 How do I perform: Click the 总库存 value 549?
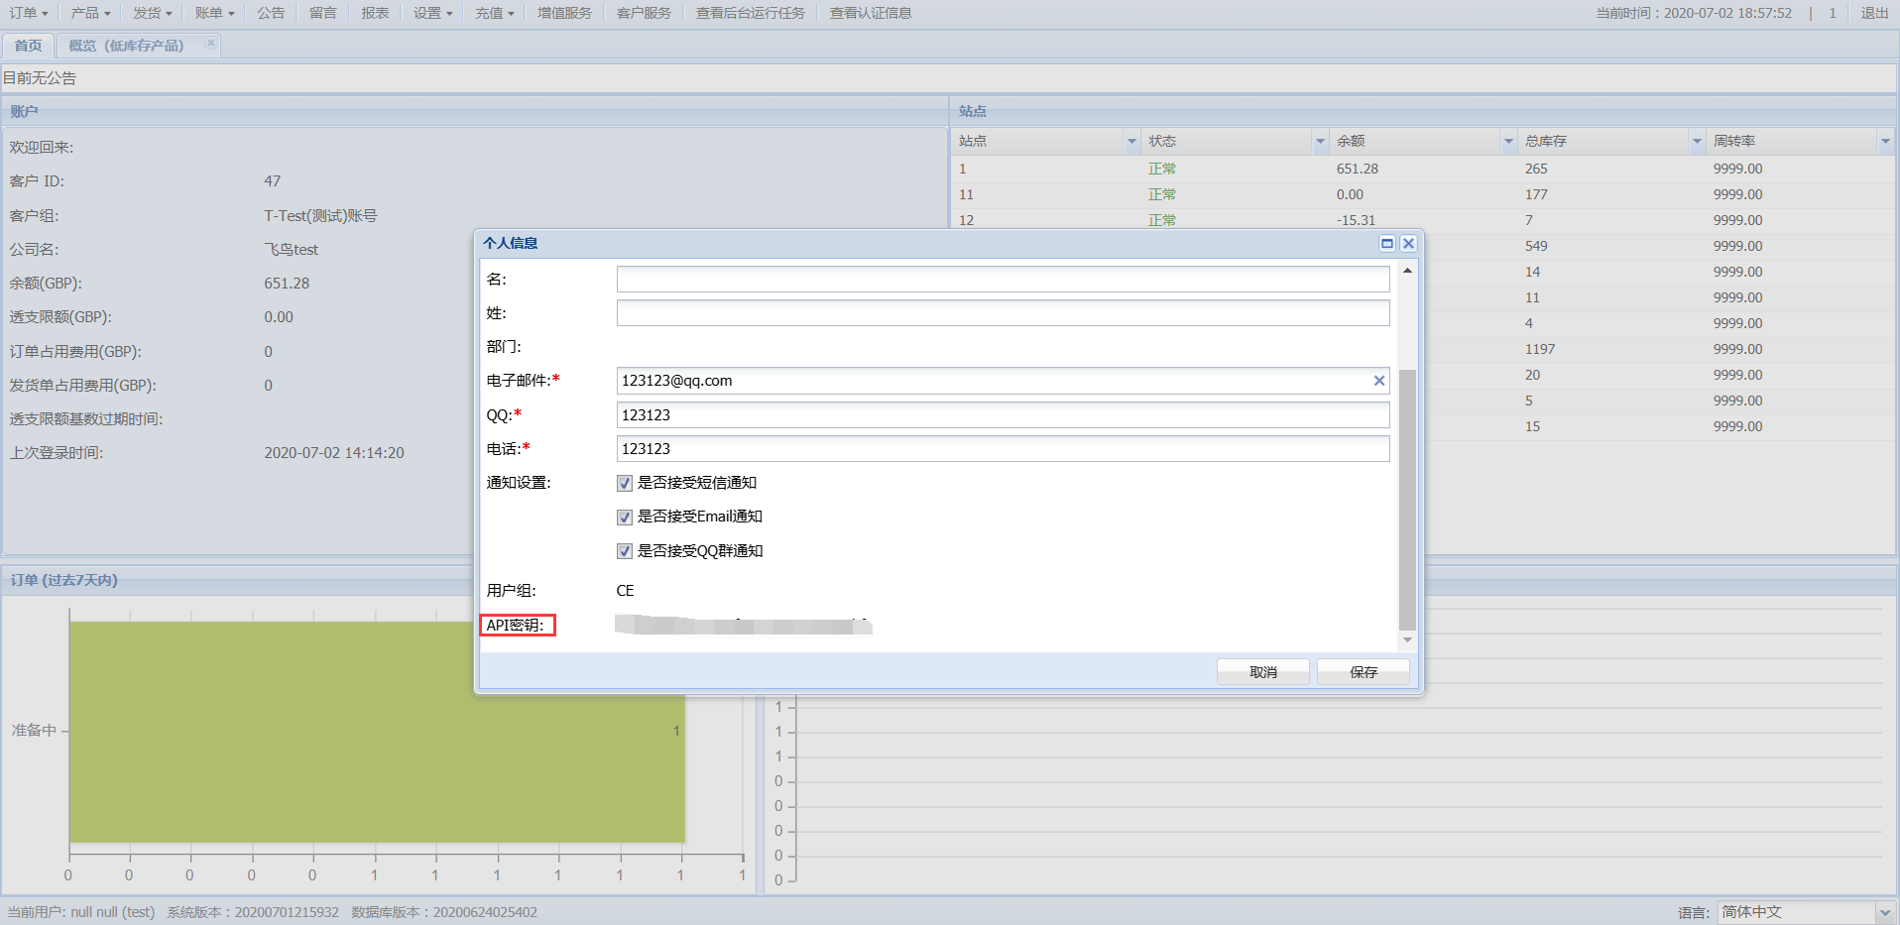click(x=1536, y=246)
